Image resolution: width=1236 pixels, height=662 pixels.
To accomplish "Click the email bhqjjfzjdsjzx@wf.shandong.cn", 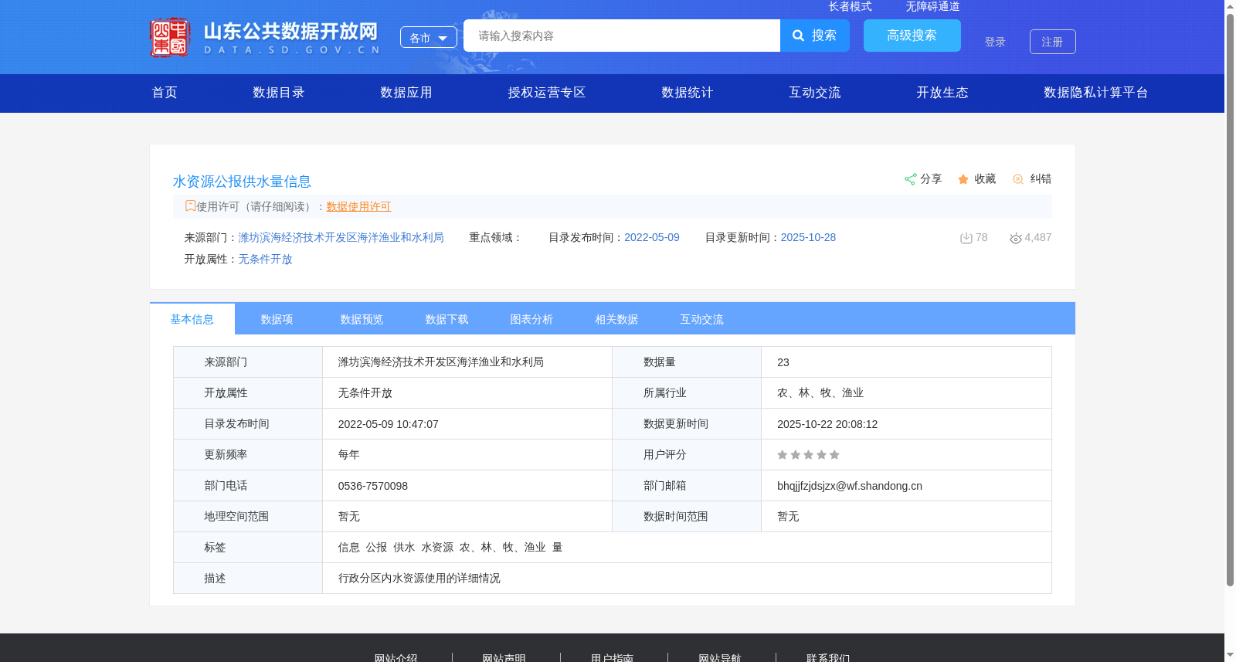I will (850, 486).
